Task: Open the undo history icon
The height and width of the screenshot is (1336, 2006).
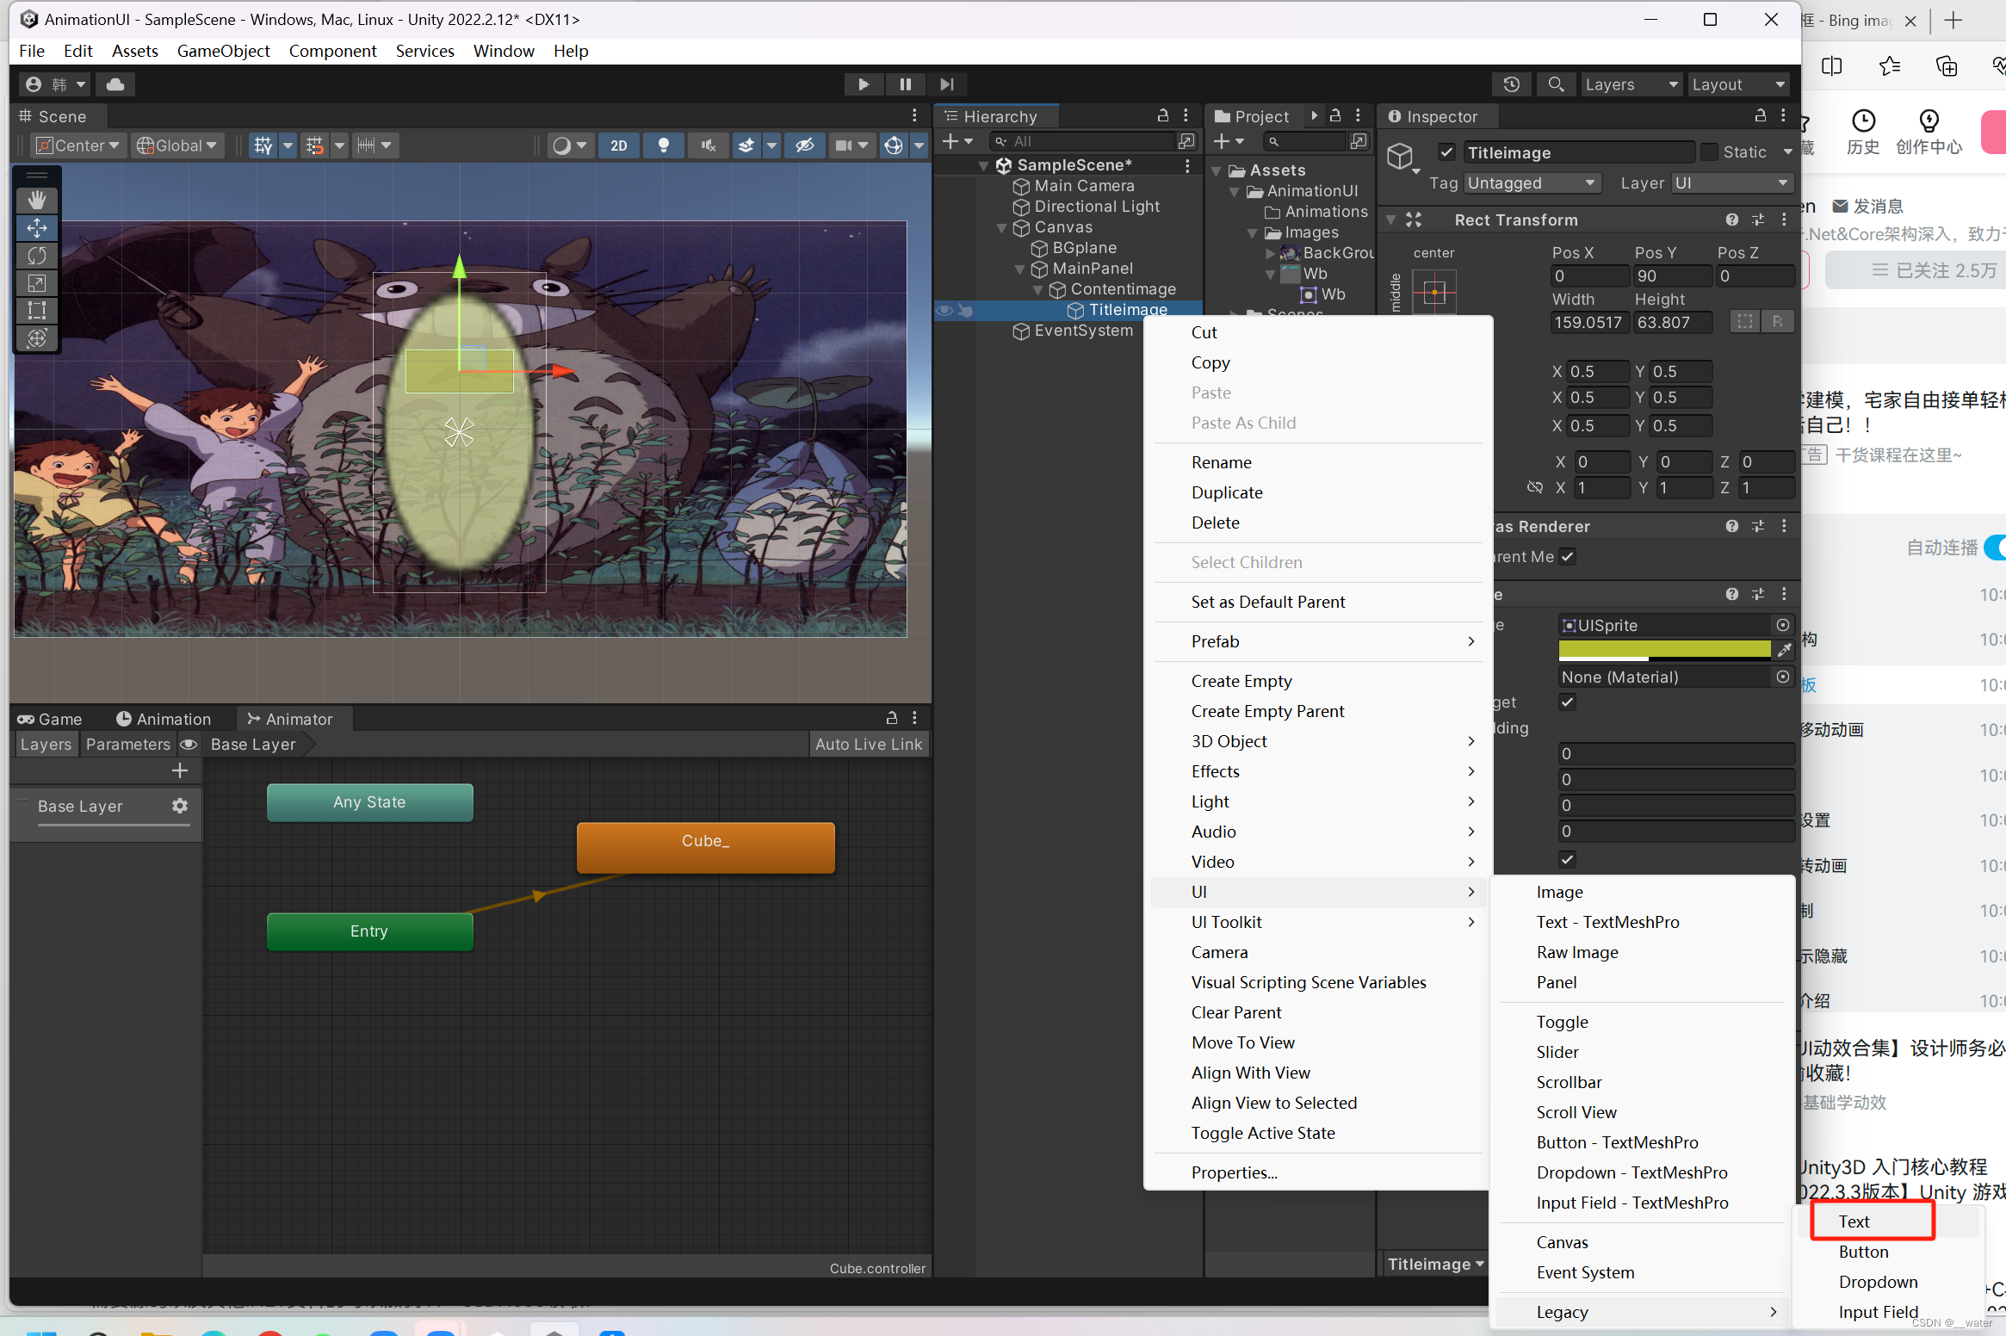Action: (1511, 84)
